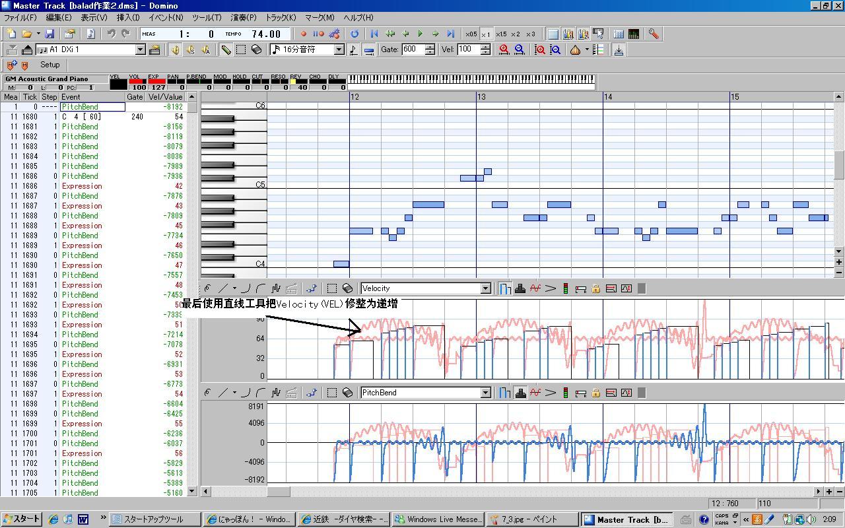Screen dimensions: 845x528
Task: Open the 16分音符 note length dropdown
Action: pos(339,49)
